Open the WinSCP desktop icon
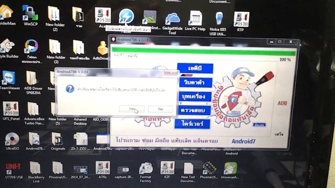The height and width of the screenshot is (188, 335). coord(30,15)
